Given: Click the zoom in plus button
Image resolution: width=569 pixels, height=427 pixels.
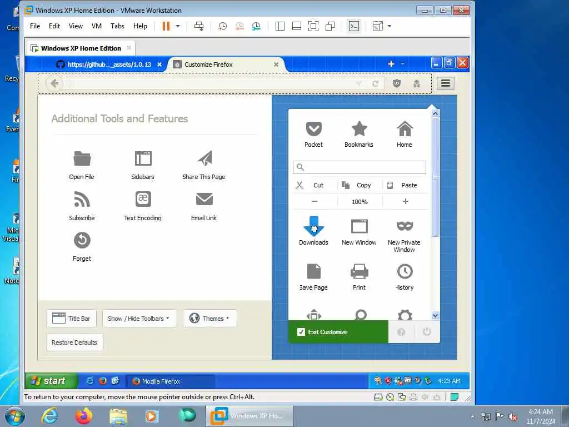Looking at the screenshot, I should [405, 201].
